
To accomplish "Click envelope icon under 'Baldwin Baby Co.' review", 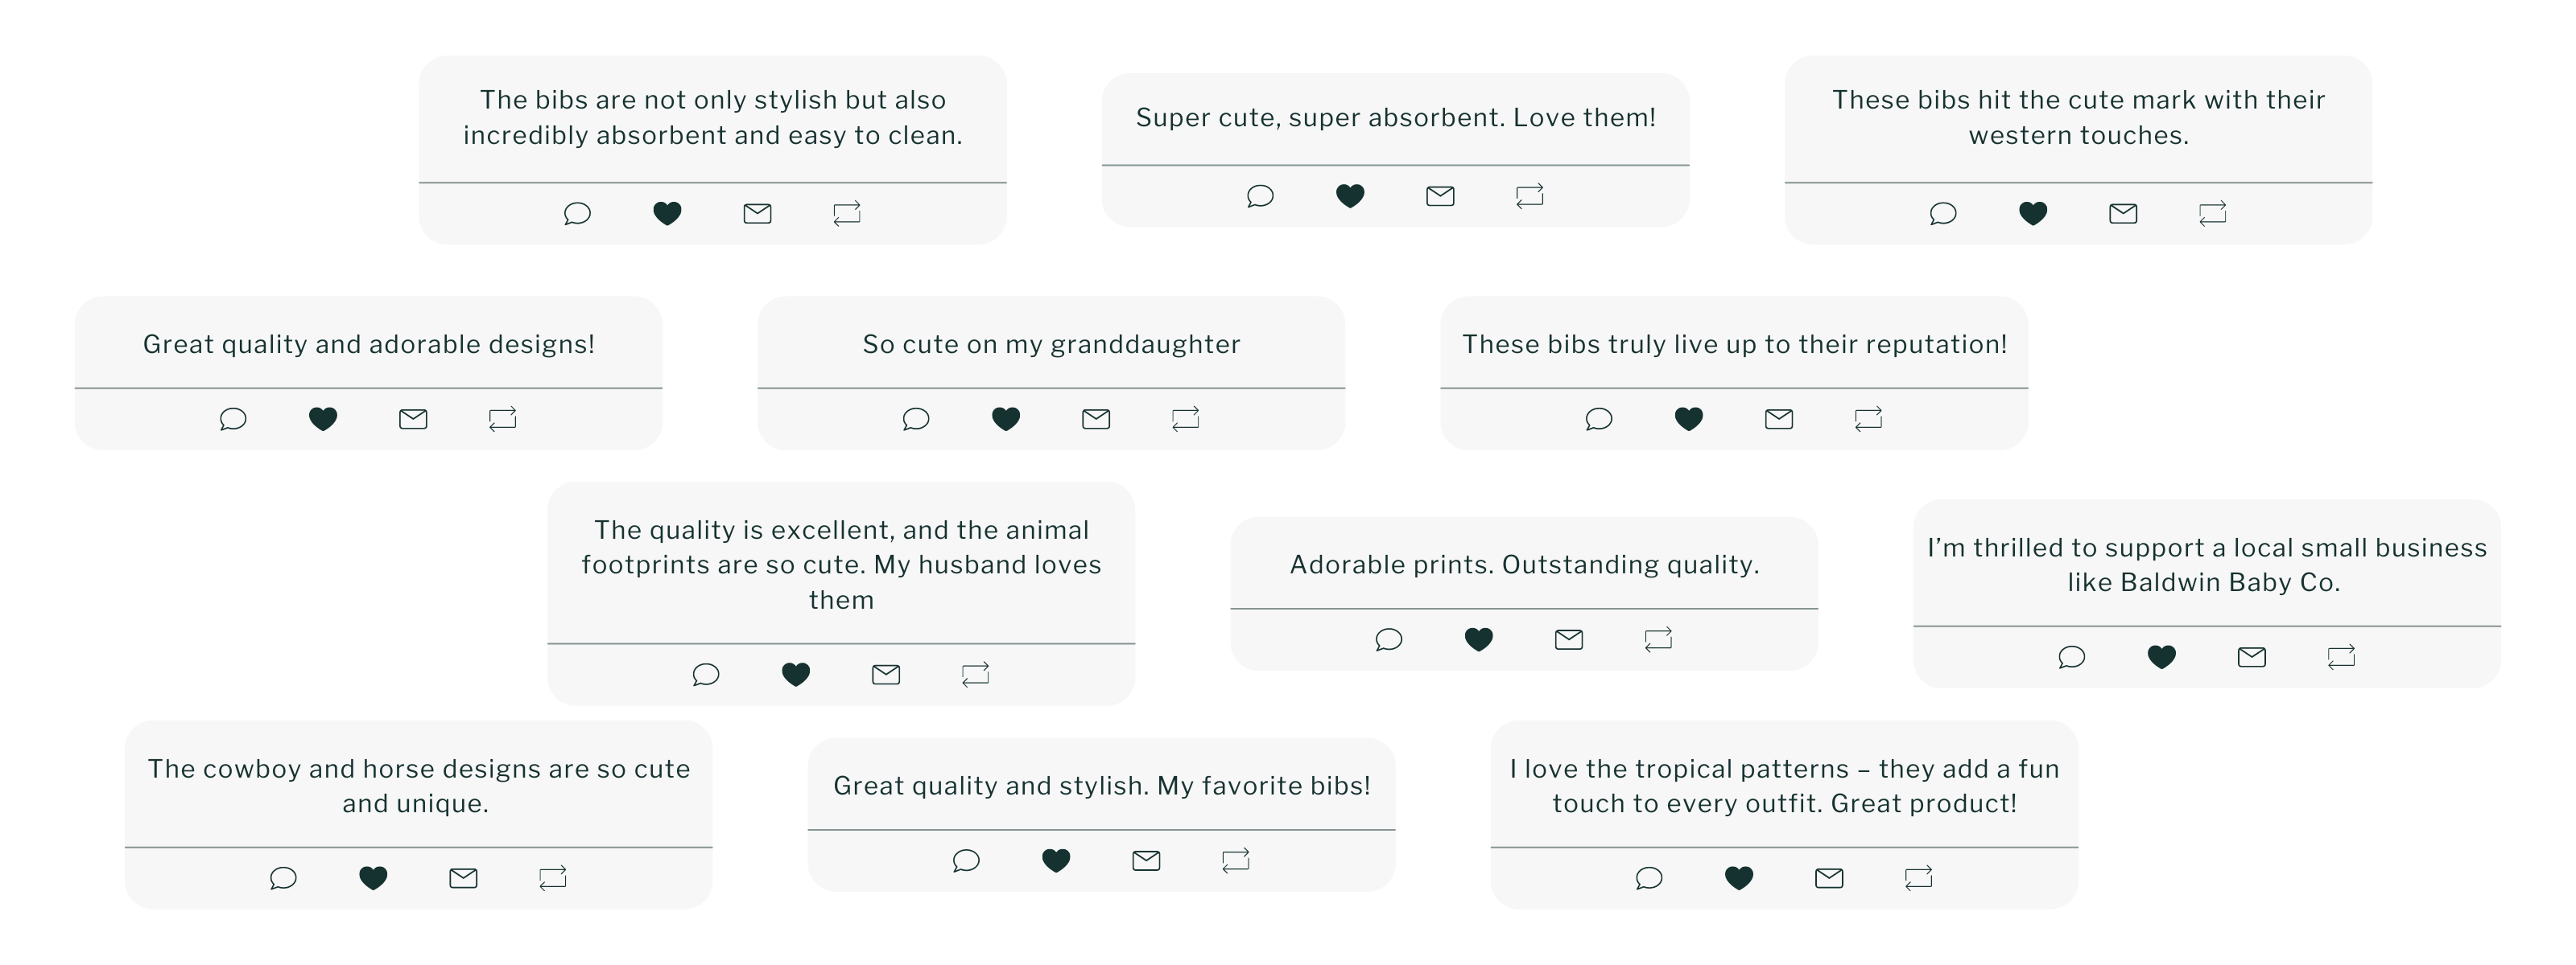I will tap(2251, 656).
